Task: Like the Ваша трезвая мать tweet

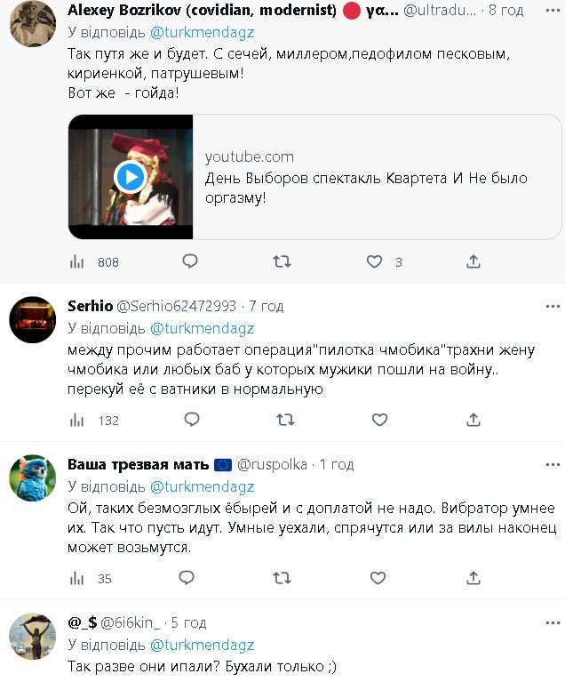Action: point(379,578)
